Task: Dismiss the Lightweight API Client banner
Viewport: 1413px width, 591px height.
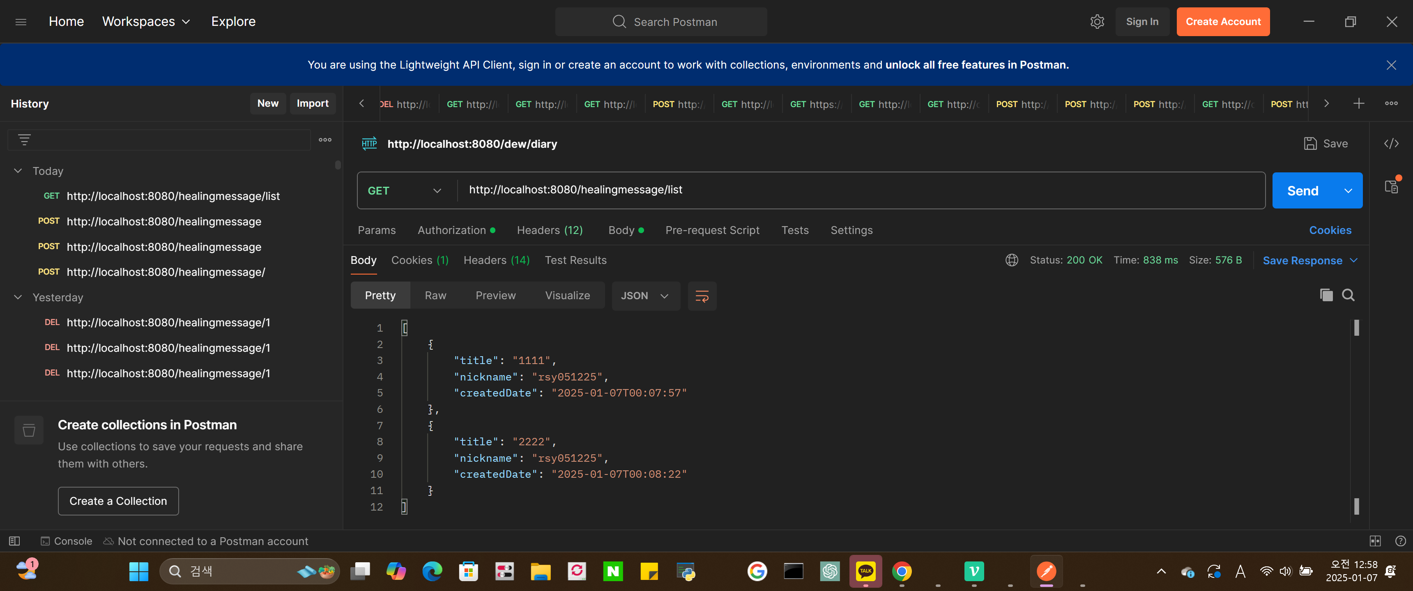Action: click(x=1391, y=65)
